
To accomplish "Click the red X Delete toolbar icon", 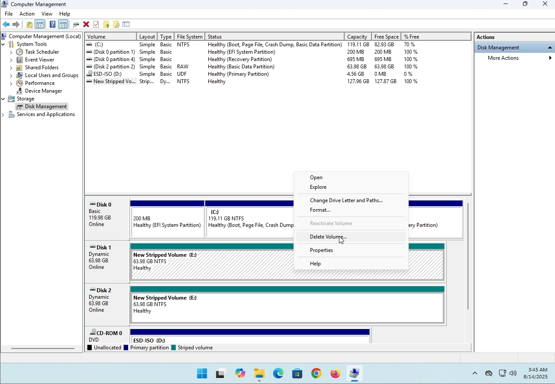I will 86,25.
